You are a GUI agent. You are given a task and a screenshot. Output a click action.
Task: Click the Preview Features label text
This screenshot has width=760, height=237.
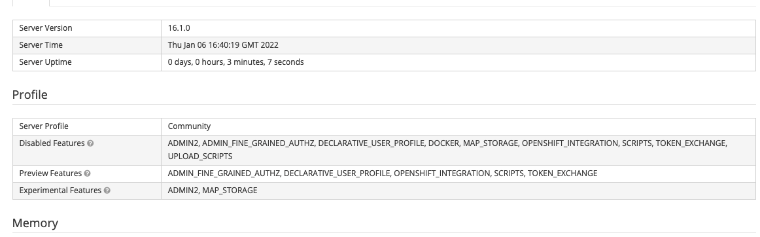pos(50,173)
